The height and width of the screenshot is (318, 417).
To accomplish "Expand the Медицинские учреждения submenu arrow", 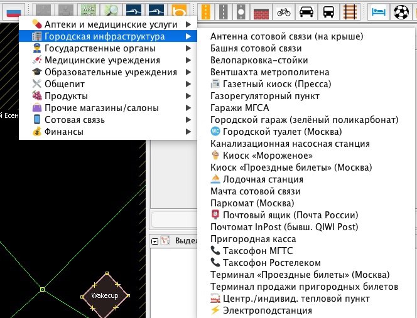I will click(188, 60).
